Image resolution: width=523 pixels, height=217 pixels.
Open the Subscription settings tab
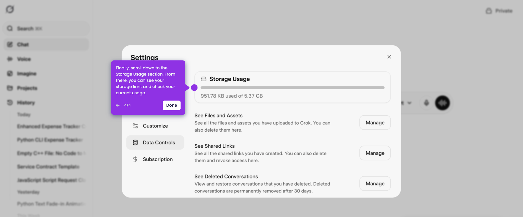[x=155, y=159]
